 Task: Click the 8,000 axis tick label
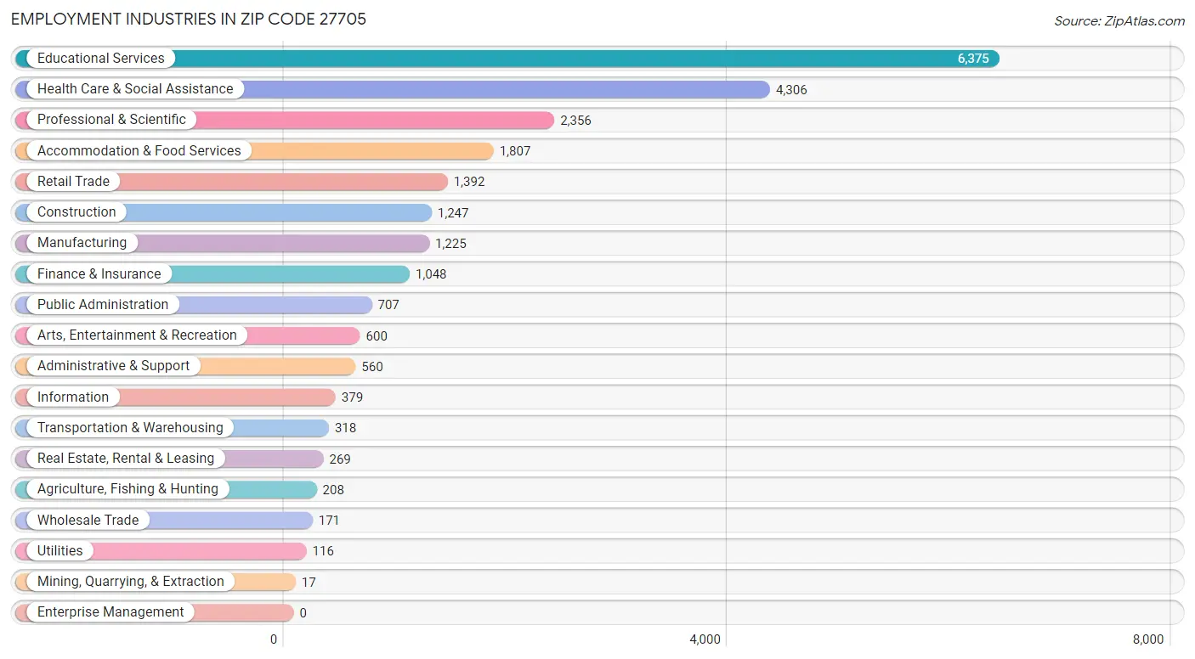coord(1148,639)
